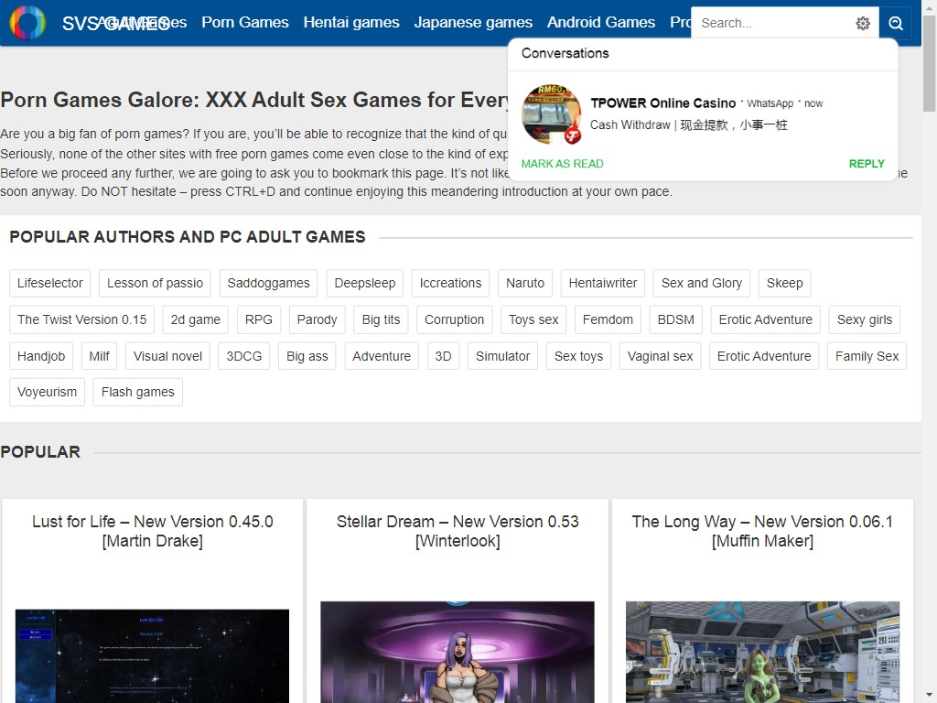Image resolution: width=937 pixels, height=703 pixels.
Task: Click scrollbar down arrow at bottom right
Action: [930, 696]
